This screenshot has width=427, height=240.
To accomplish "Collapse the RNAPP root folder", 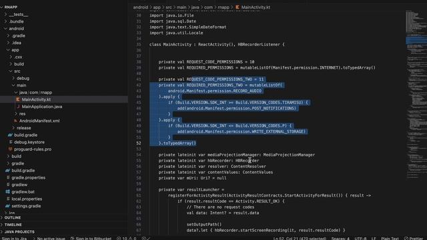I will coord(2,7).
